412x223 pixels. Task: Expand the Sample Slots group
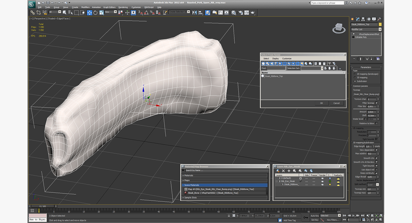pyautogui.click(x=224, y=198)
